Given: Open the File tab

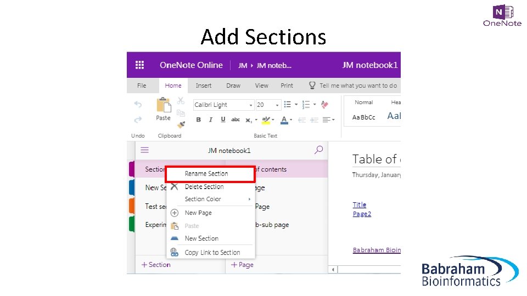Looking at the screenshot, I should (142, 86).
